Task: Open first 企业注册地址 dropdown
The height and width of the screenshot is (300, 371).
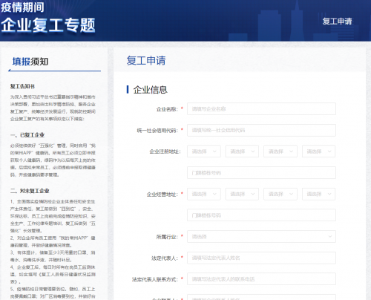Action: coord(204,151)
